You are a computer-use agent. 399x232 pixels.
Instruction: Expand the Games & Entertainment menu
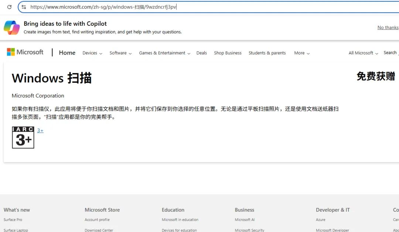pos(165,53)
